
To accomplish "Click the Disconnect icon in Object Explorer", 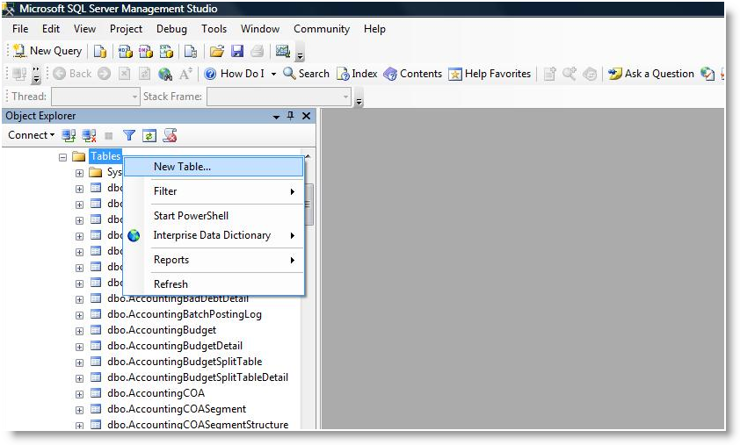I will click(x=89, y=135).
